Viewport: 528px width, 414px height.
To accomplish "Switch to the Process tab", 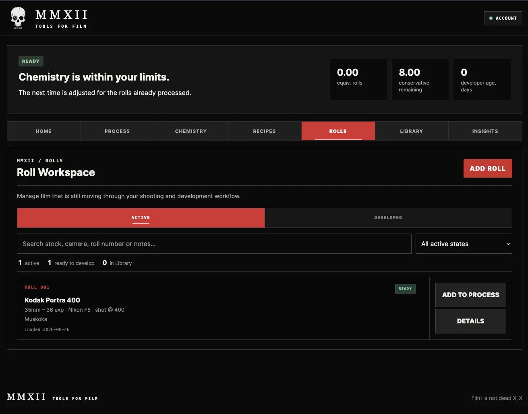I will (117, 131).
